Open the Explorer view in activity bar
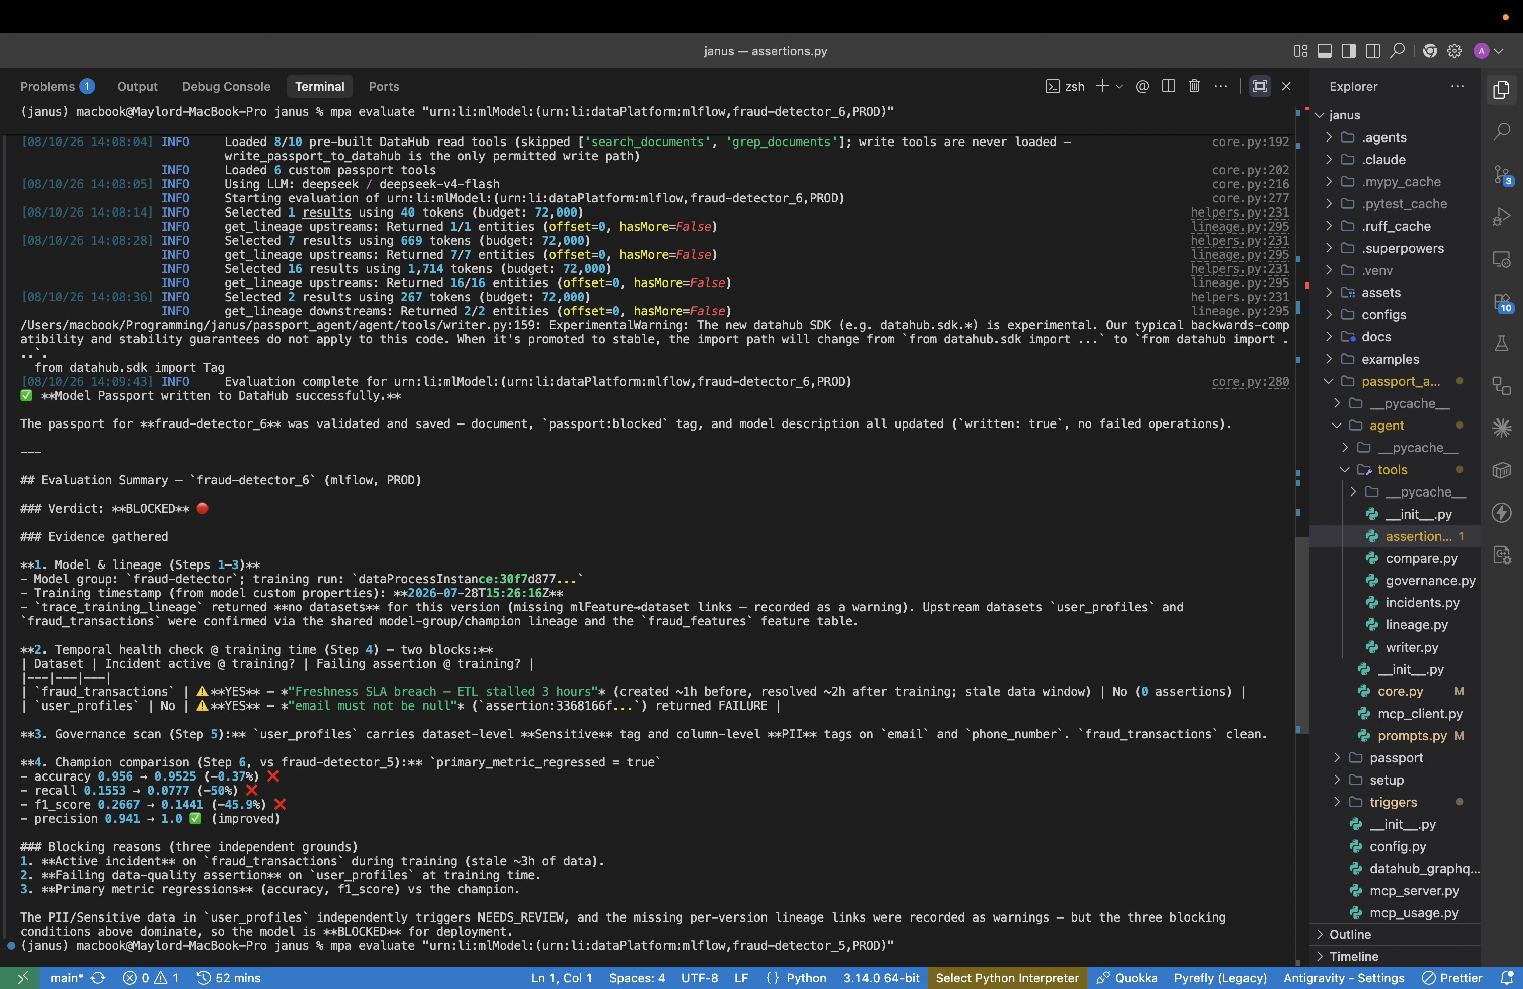The height and width of the screenshot is (989, 1523). 1501,90
